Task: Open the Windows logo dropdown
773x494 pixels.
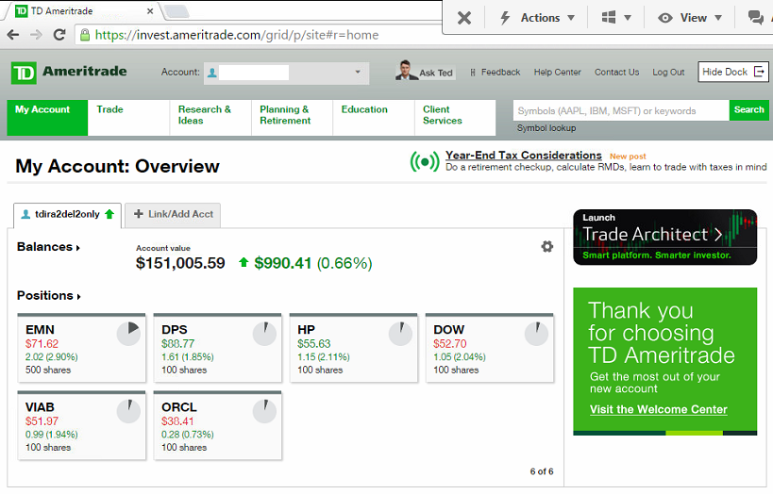Action: pyautogui.click(x=616, y=18)
